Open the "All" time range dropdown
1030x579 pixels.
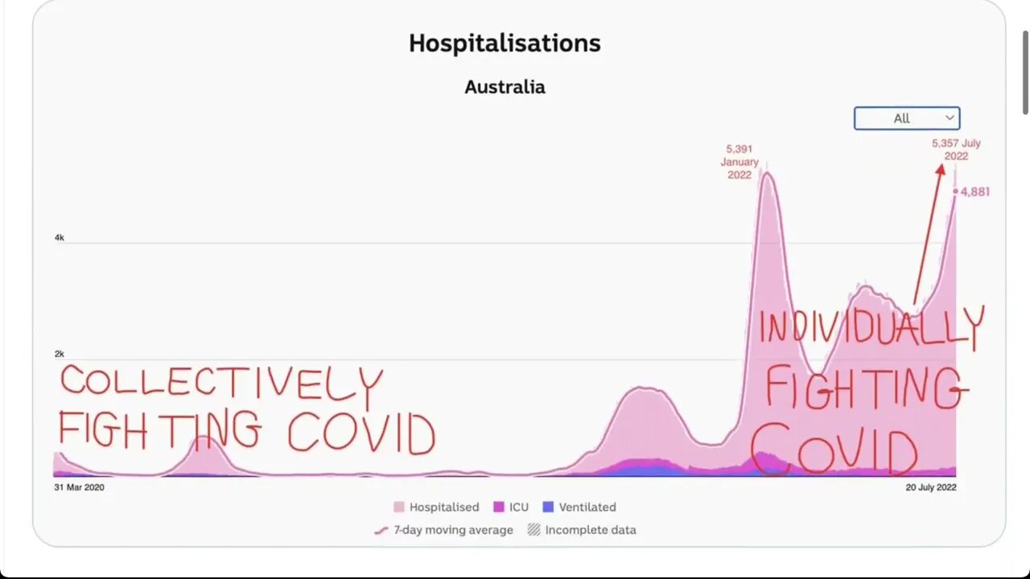click(906, 118)
